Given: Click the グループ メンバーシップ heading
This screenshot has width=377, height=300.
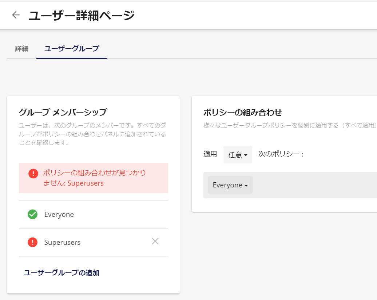Looking at the screenshot, I should click(63, 112).
